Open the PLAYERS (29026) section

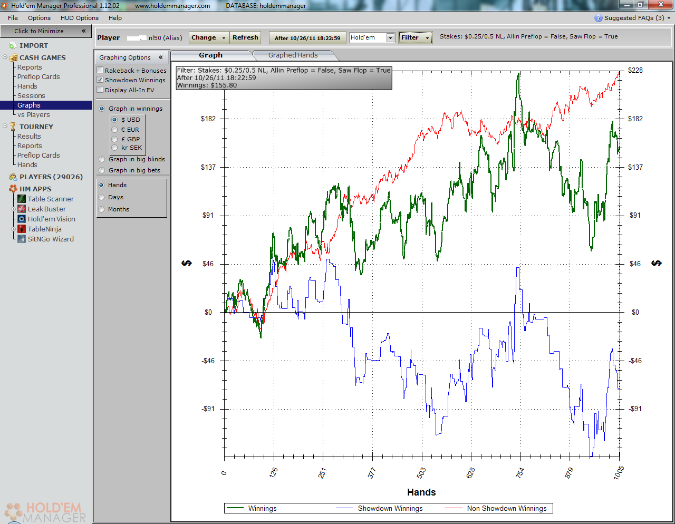point(51,177)
